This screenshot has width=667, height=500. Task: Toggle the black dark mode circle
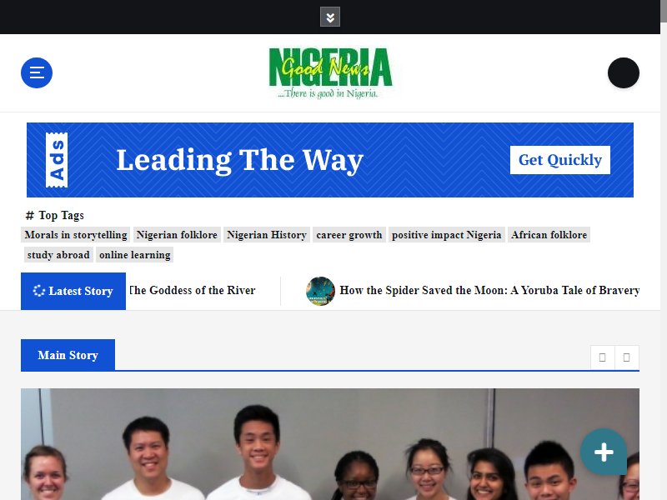click(x=623, y=72)
